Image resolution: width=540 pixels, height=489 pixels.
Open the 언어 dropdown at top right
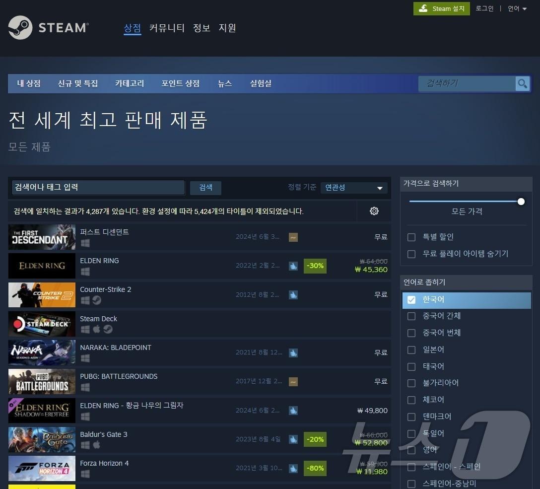point(517,8)
